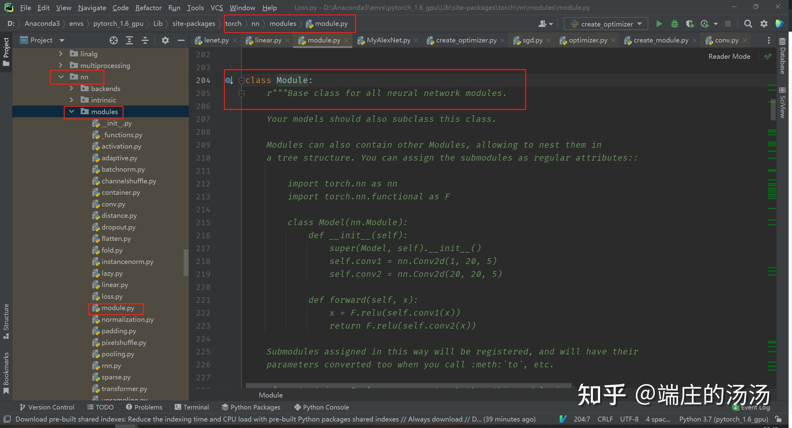Enable Reader Mode in the editor
792x428 pixels.
[x=729, y=56]
